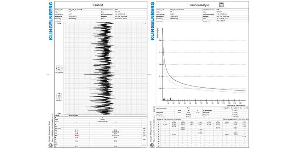The image size is (297, 148).
Task: Click 000_DK_05Jun2018 in the Rauheit header
Action: coord(75,9)
